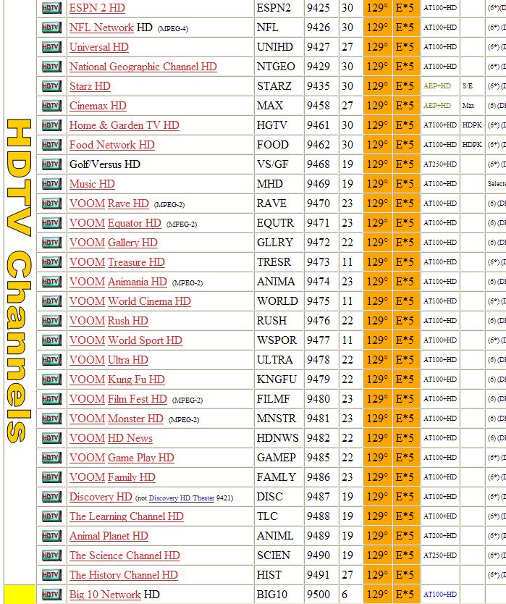Click the HDTV icon beside Big 10 Network
The image size is (506, 604).
point(51,595)
